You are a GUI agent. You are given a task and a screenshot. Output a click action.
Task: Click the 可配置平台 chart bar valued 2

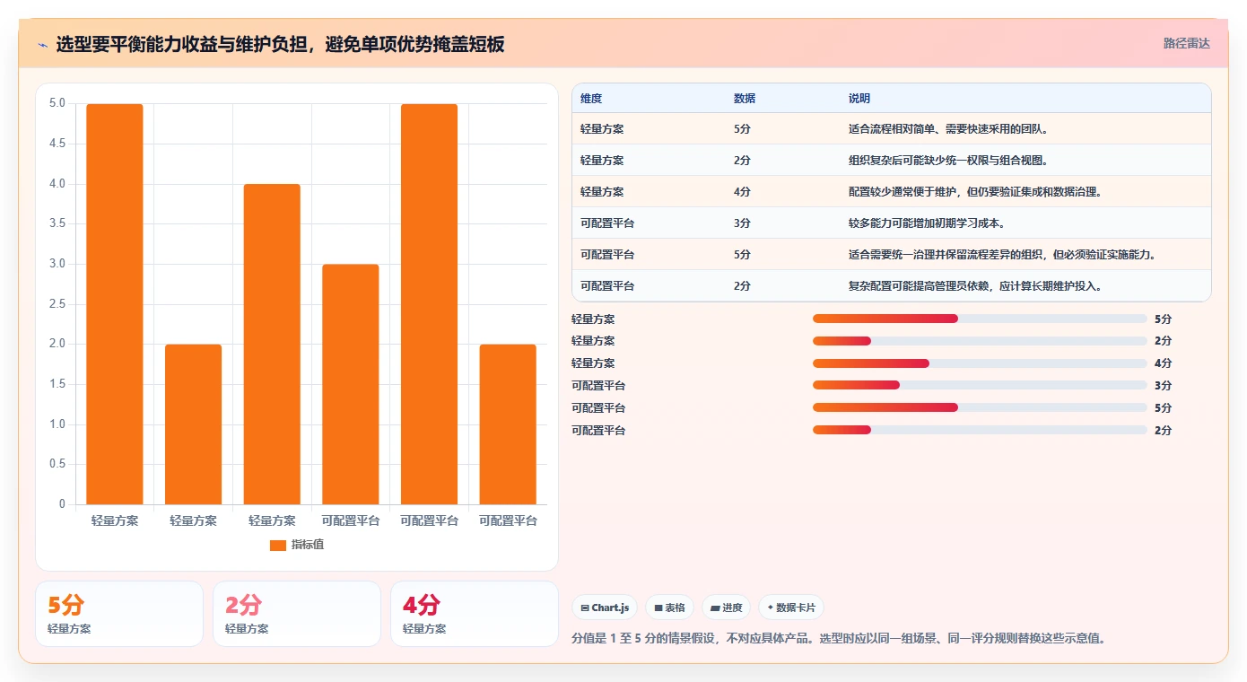508,424
